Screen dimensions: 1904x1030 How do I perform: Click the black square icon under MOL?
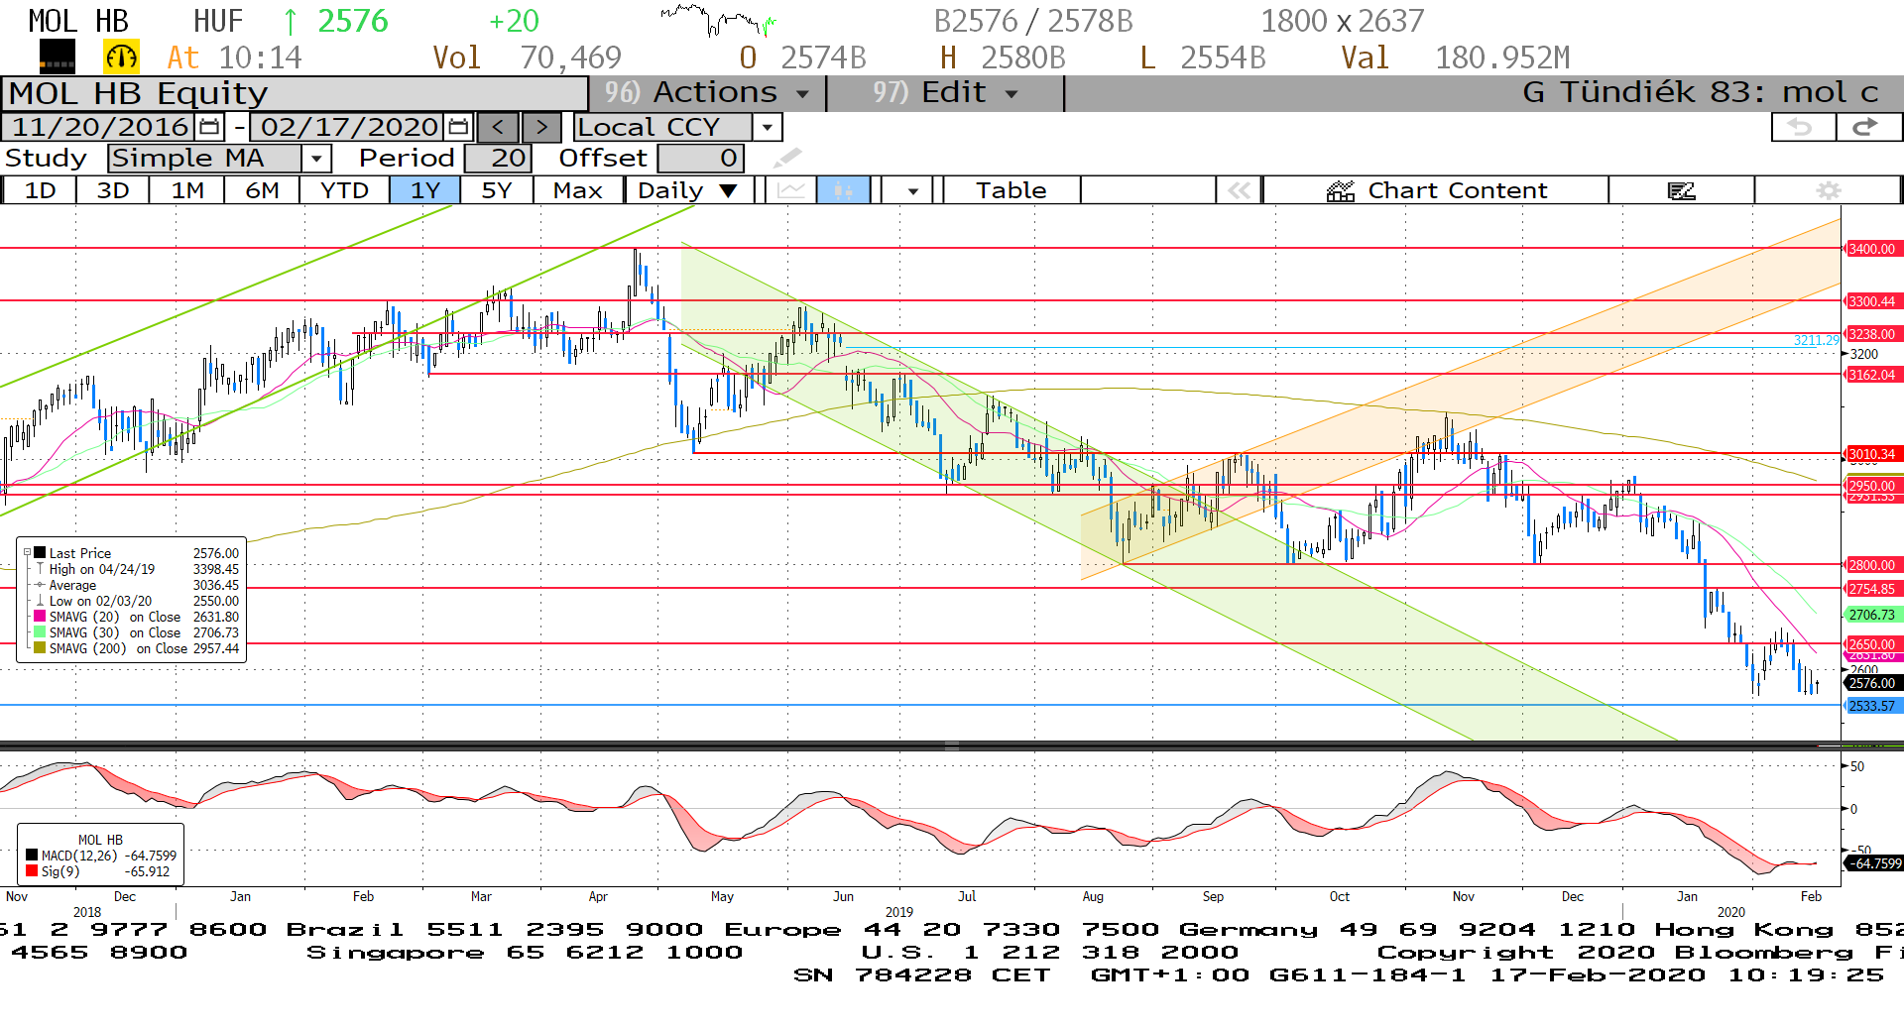(x=58, y=57)
